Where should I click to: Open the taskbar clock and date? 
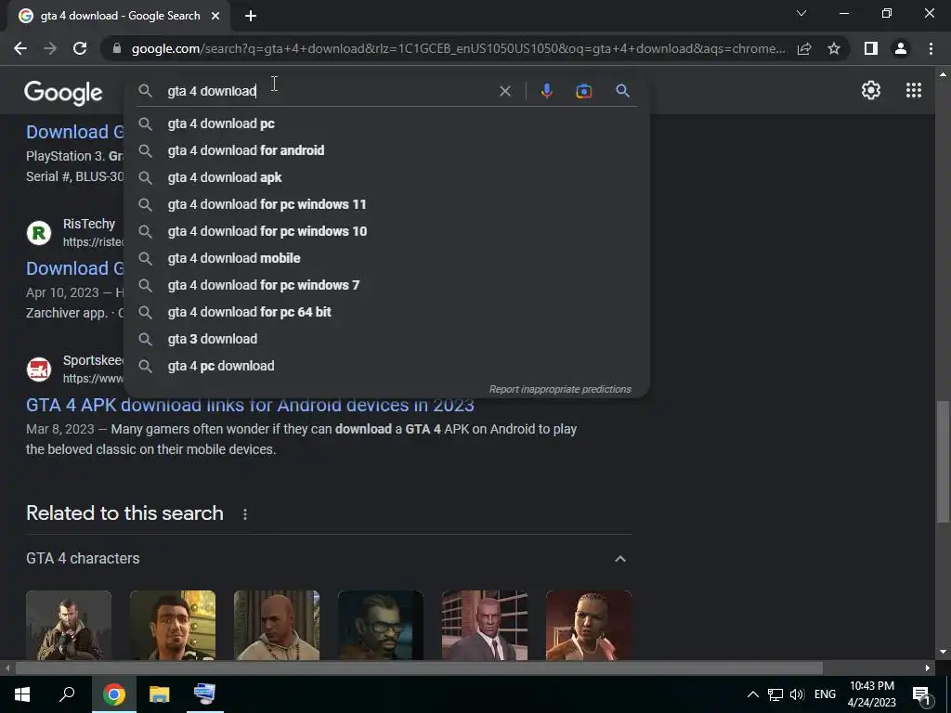click(871, 694)
